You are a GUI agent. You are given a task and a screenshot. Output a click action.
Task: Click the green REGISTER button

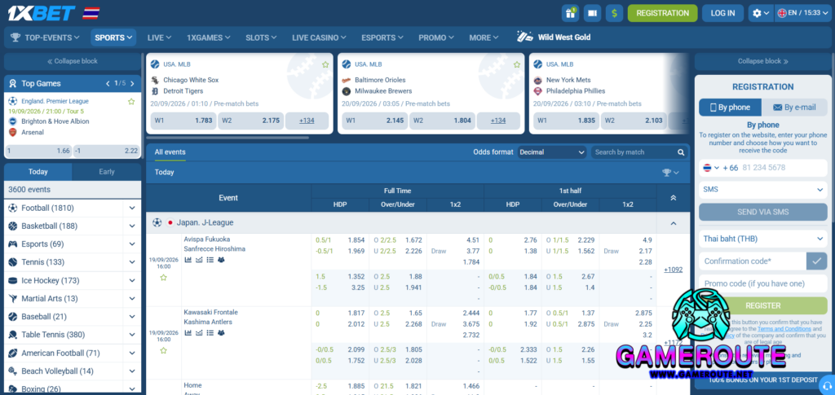[x=763, y=305]
